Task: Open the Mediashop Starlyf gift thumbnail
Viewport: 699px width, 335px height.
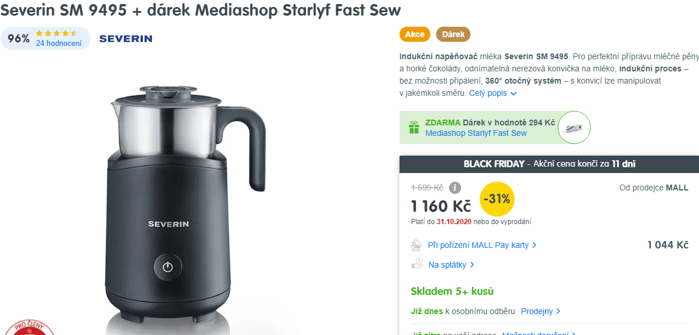Action: click(x=574, y=127)
